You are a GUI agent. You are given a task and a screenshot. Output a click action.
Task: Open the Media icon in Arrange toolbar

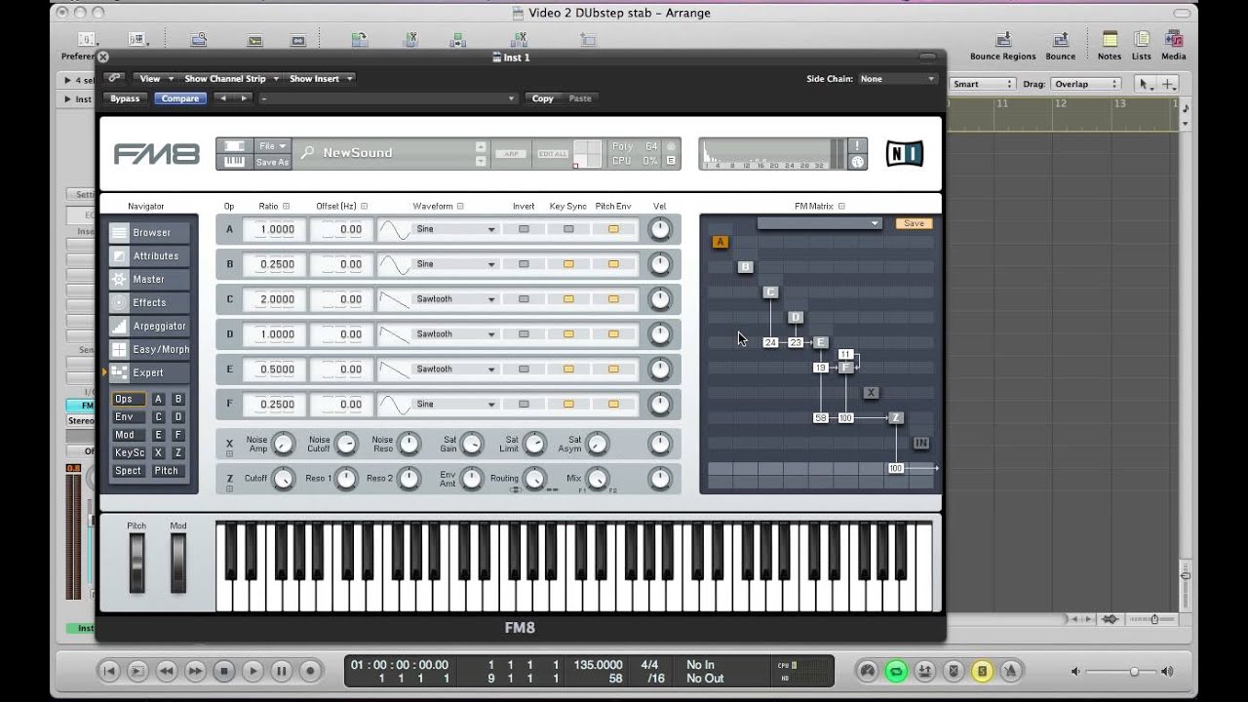click(1174, 40)
